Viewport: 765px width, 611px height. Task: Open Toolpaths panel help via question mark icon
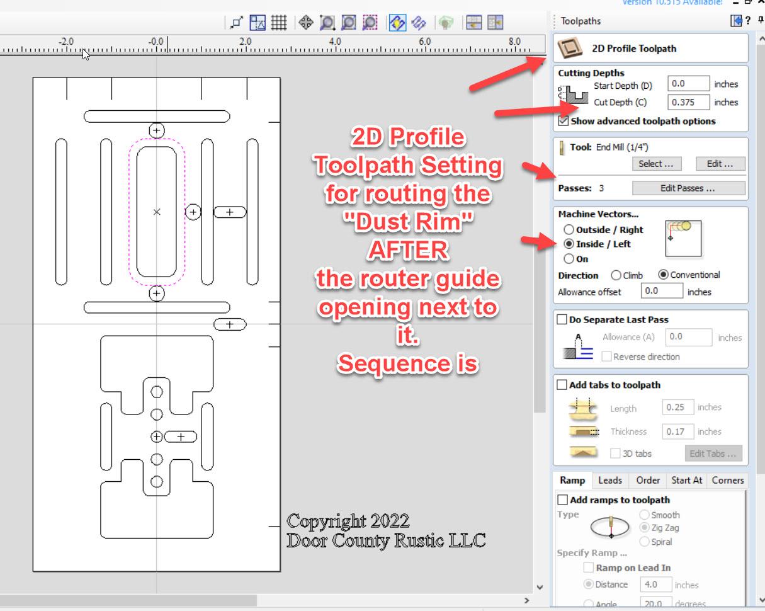coord(748,20)
